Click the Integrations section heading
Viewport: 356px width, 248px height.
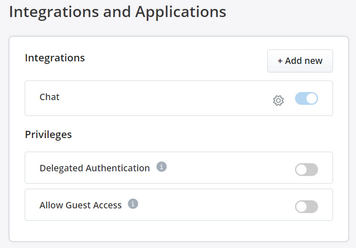pos(55,58)
